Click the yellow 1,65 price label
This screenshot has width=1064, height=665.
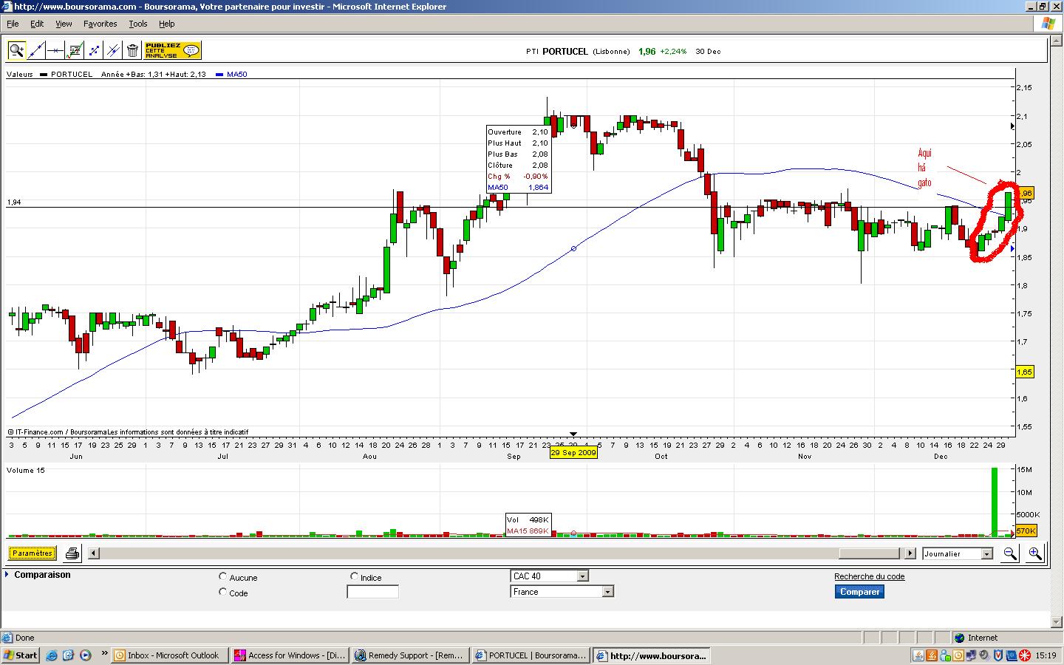[x=1025, y=372]
